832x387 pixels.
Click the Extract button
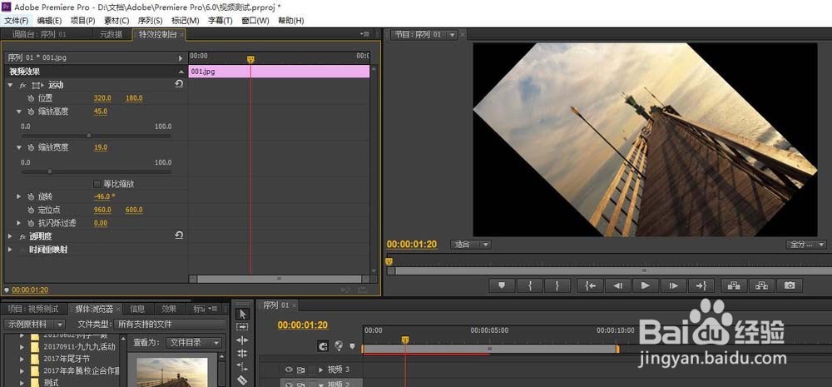point(761,285)
